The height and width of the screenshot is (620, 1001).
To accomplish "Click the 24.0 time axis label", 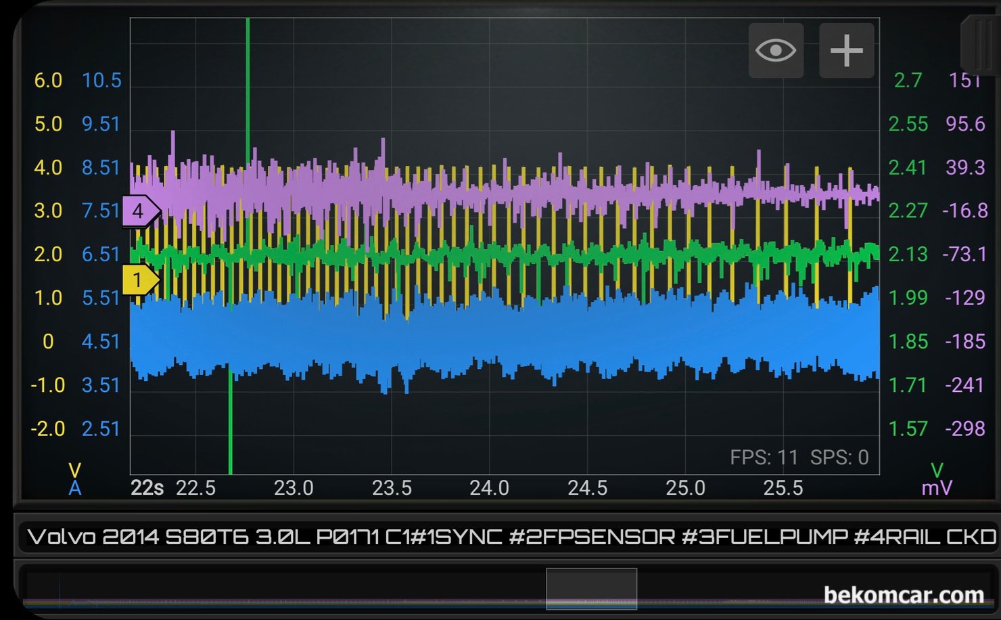I will tap(490, 488).
